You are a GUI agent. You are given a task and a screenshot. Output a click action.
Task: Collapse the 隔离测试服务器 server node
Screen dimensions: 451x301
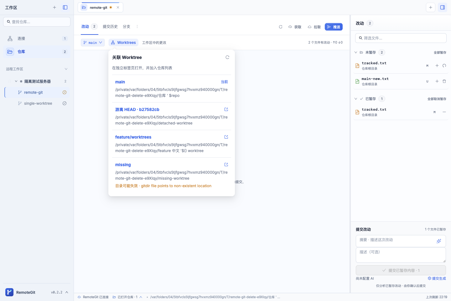point(16,81)
